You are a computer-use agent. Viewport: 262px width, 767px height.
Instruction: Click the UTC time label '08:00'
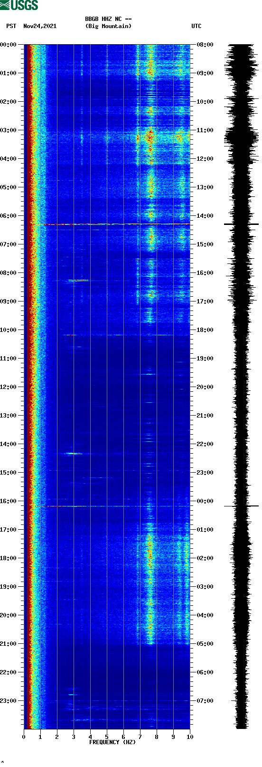[205, 45]
